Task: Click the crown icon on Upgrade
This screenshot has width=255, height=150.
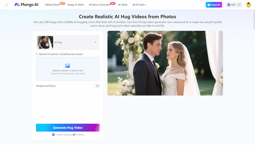Action: click(x=209, y=5)
